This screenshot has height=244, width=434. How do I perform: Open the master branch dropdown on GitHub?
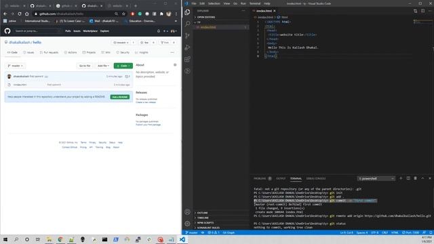(15, 66)
